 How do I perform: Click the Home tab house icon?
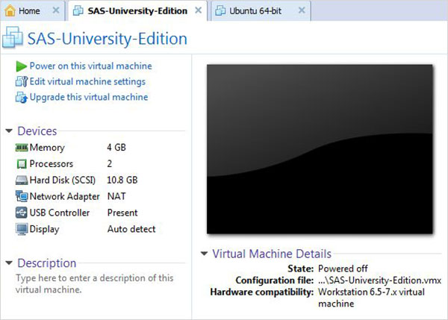pyautogui.click(x=10, y=10)
